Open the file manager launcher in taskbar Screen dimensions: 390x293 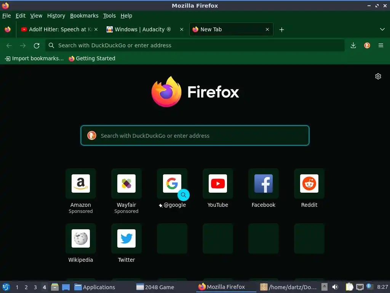click(55, 287)
